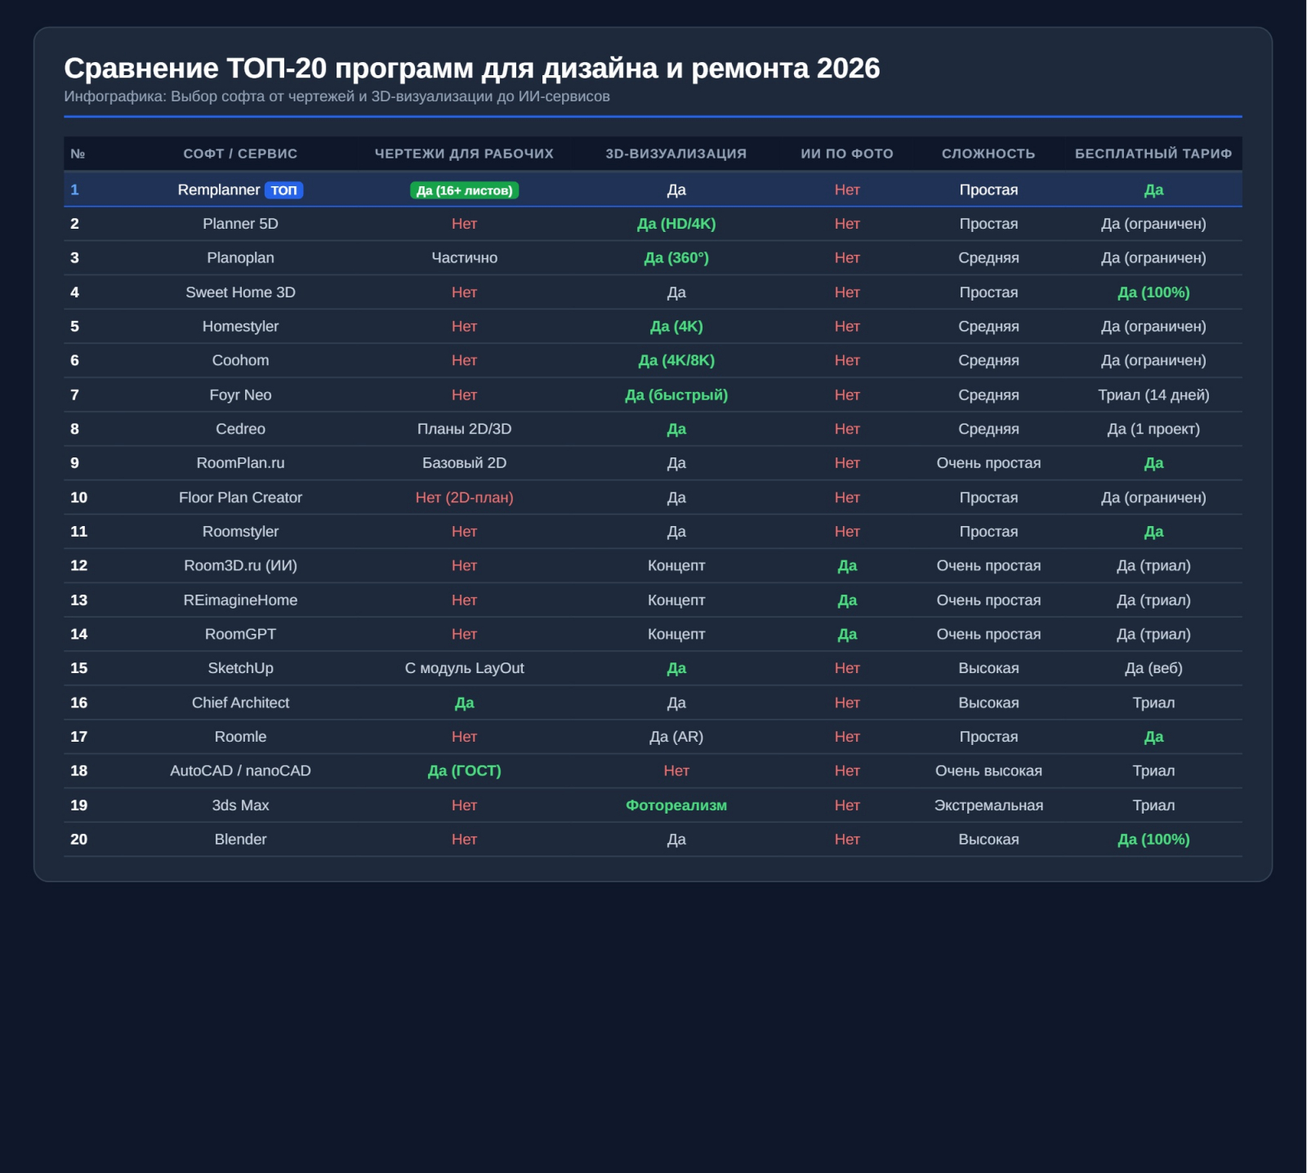Click the 'Да (ГОСТ)' cell for AutoCAD / nanoCAD
Image resolution: width=1307 pixels, height=1173 pixels.
click(x=464, y=770)
